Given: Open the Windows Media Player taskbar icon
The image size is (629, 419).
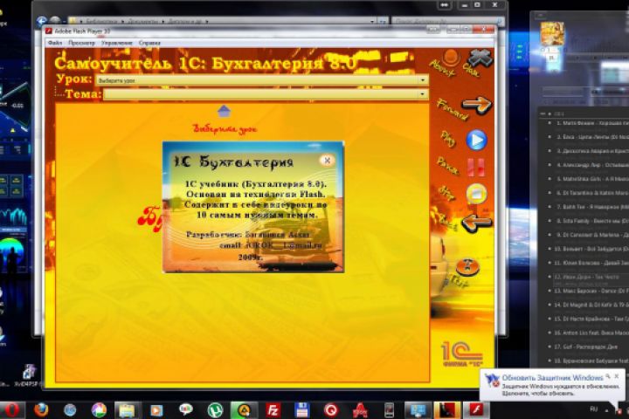Looking at the screenshot, I should coord(156,410).
